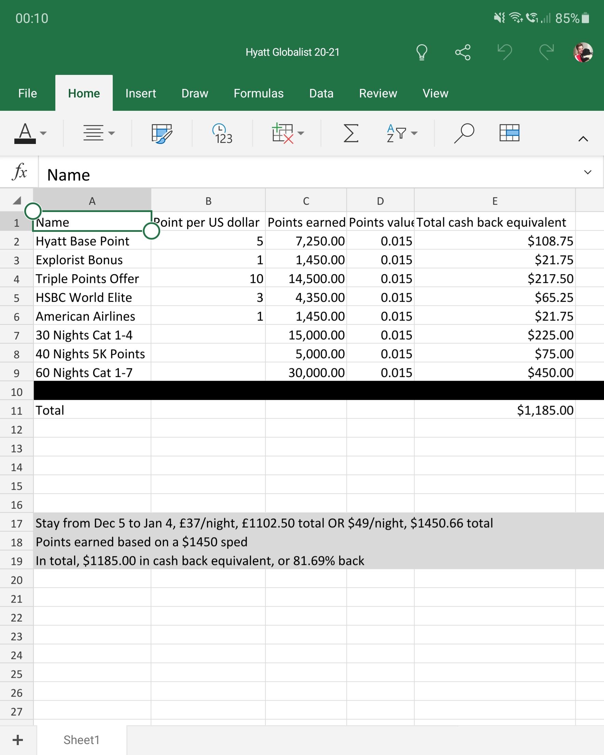
Task: Select note Points earned based on $1450
Action: 141,542
